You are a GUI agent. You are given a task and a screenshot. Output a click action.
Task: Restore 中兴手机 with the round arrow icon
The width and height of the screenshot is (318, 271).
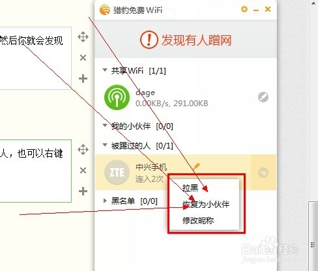263,173
